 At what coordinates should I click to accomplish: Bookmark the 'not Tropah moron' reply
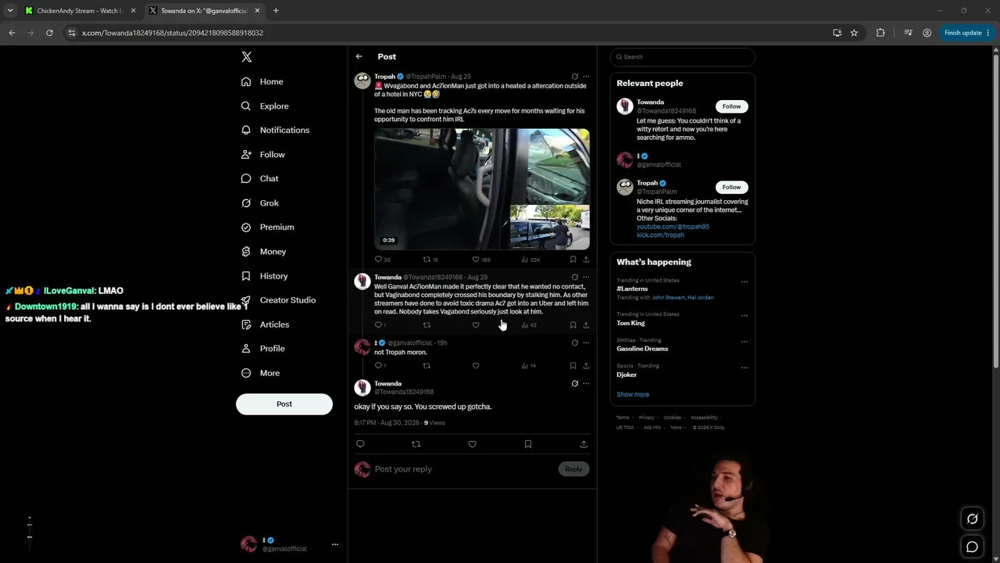point(573,366)
